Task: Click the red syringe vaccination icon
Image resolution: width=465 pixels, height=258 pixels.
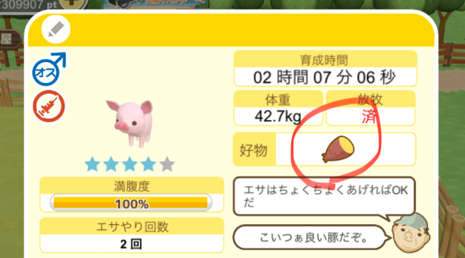Action: point(49,106)
